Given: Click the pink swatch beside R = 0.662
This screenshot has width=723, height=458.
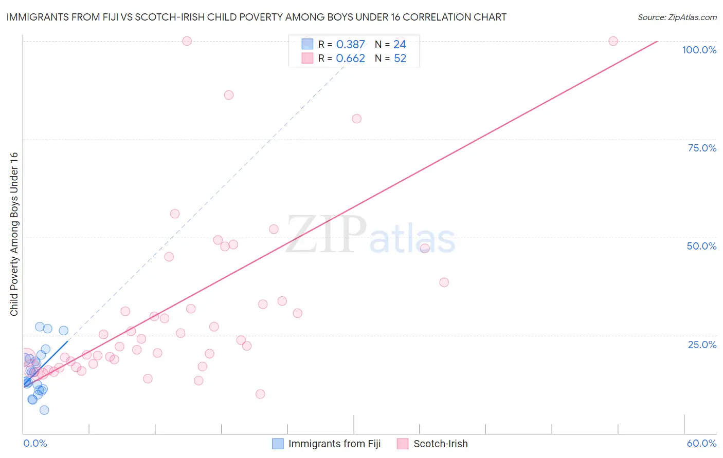Looking at the screenshot, I should coord(308,58).
